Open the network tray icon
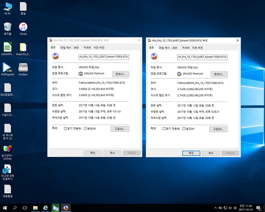The height and width of the screenshot is (212, 265). 225,208
